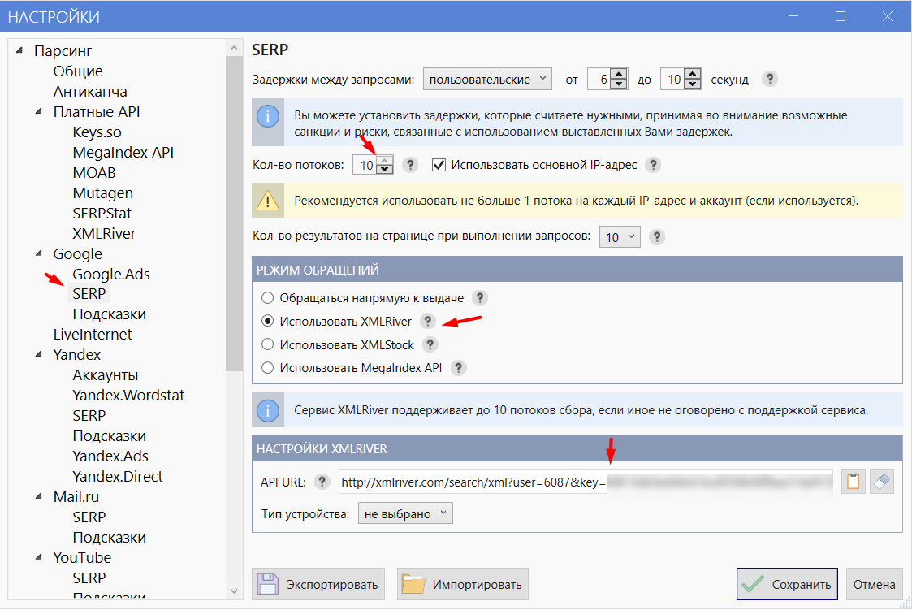Clear API URL with eraser icon

882,482
